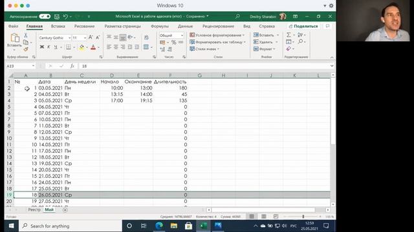414x232 pixels.
Task: Apply percent style format
Action: tap(173, 42)
